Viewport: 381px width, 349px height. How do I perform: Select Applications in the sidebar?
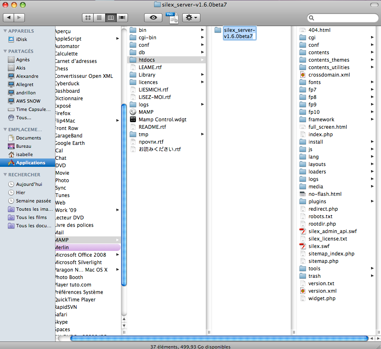pos(27,163)
